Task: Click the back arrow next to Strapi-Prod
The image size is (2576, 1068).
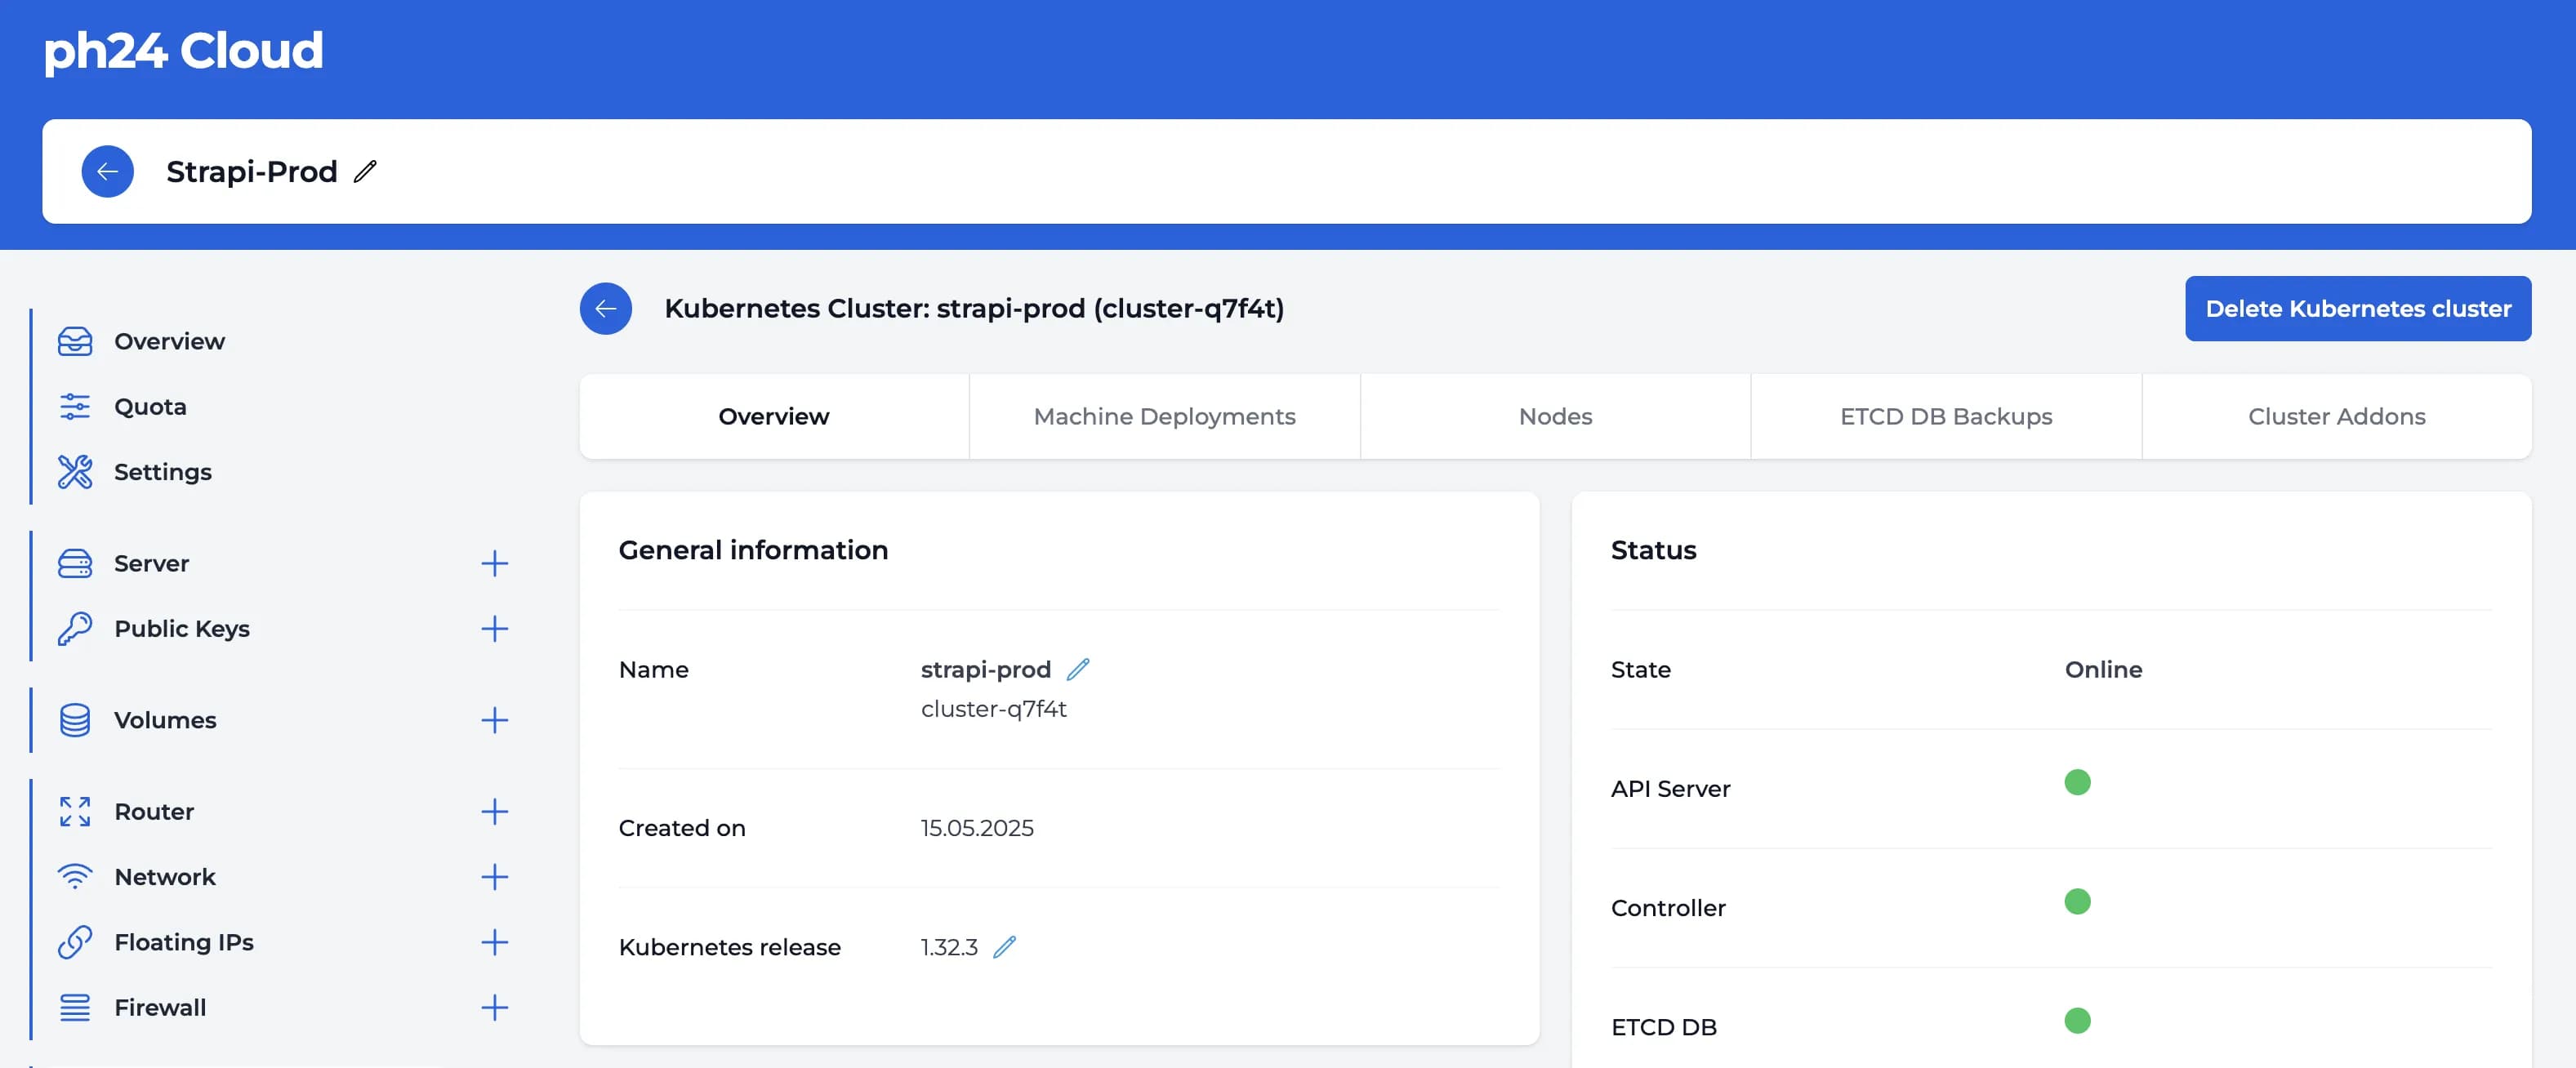Action: 107,171
